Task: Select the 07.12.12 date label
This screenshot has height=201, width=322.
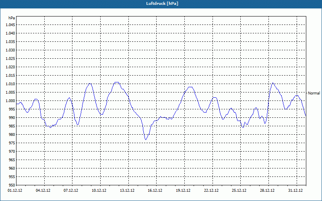Action: tap(71, 191)
